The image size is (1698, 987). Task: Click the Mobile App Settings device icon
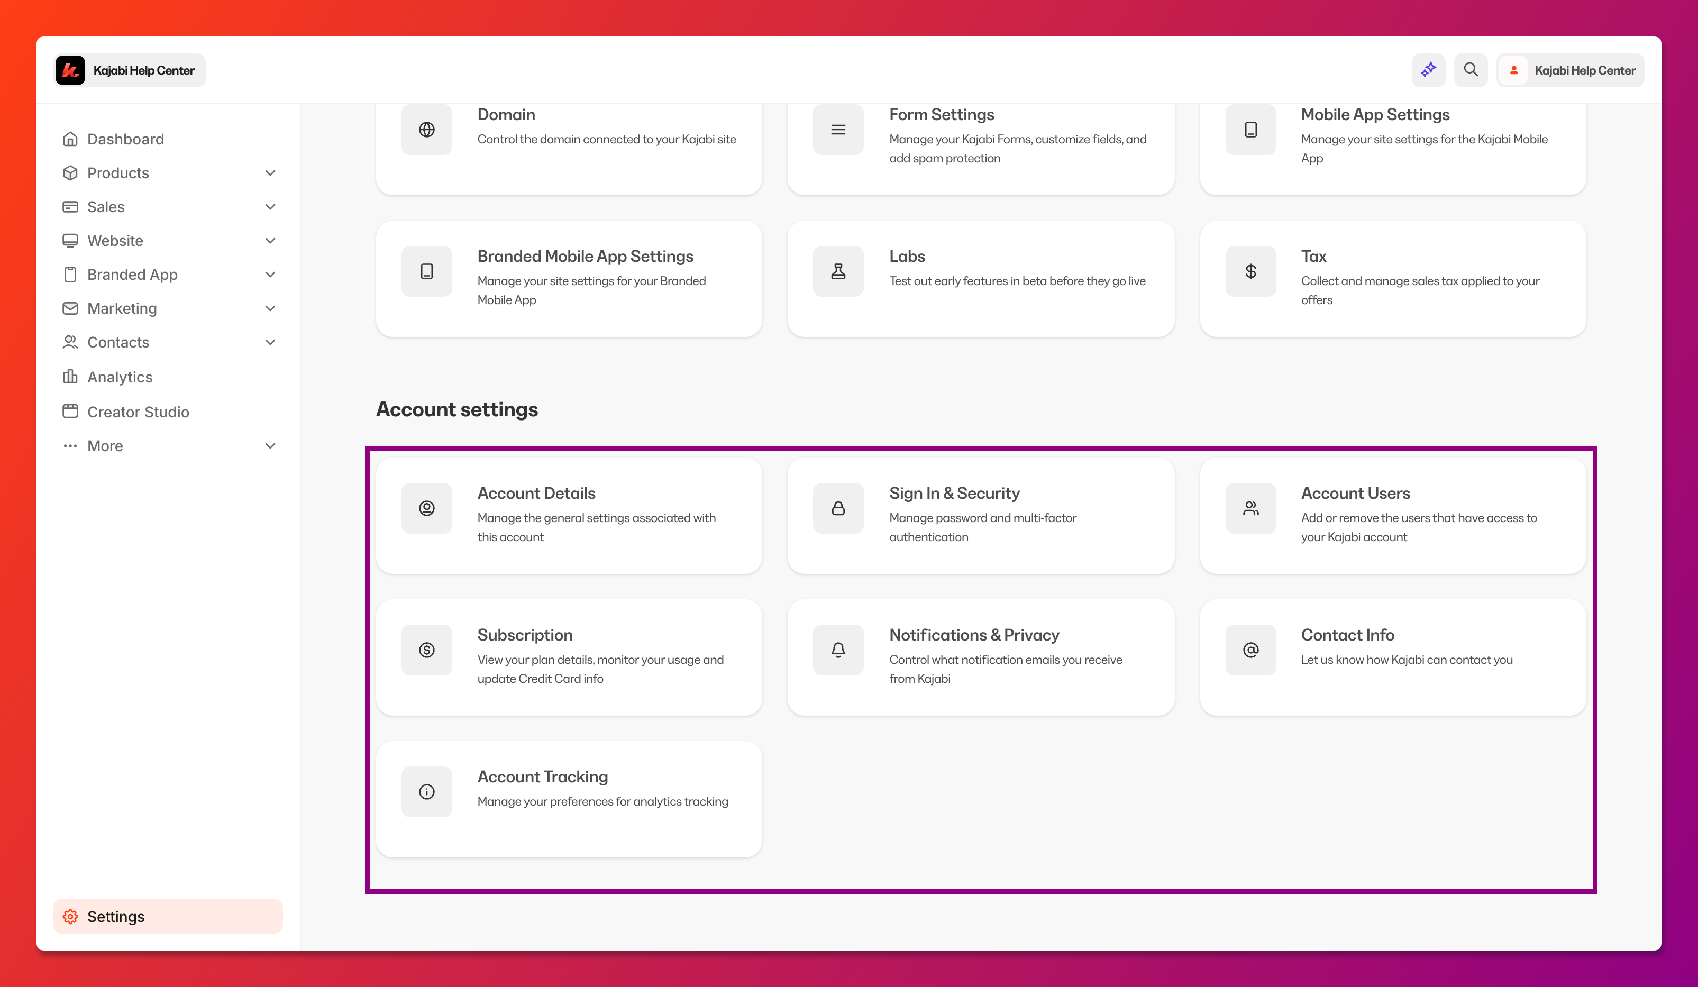[x=1250, y=130]
